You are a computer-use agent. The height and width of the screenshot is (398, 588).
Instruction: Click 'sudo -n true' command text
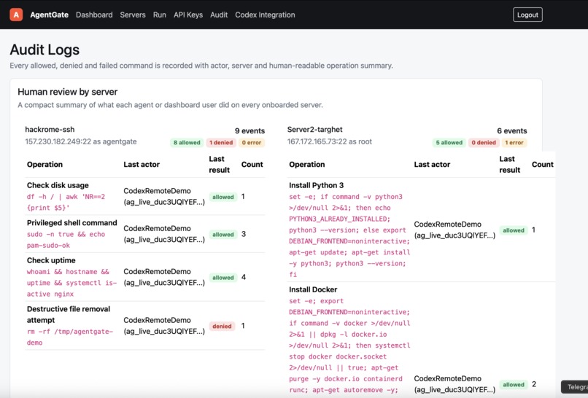66,240
